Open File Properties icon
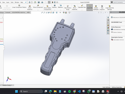The width and height of the screenshot is (125, 94). coord(55,2)
